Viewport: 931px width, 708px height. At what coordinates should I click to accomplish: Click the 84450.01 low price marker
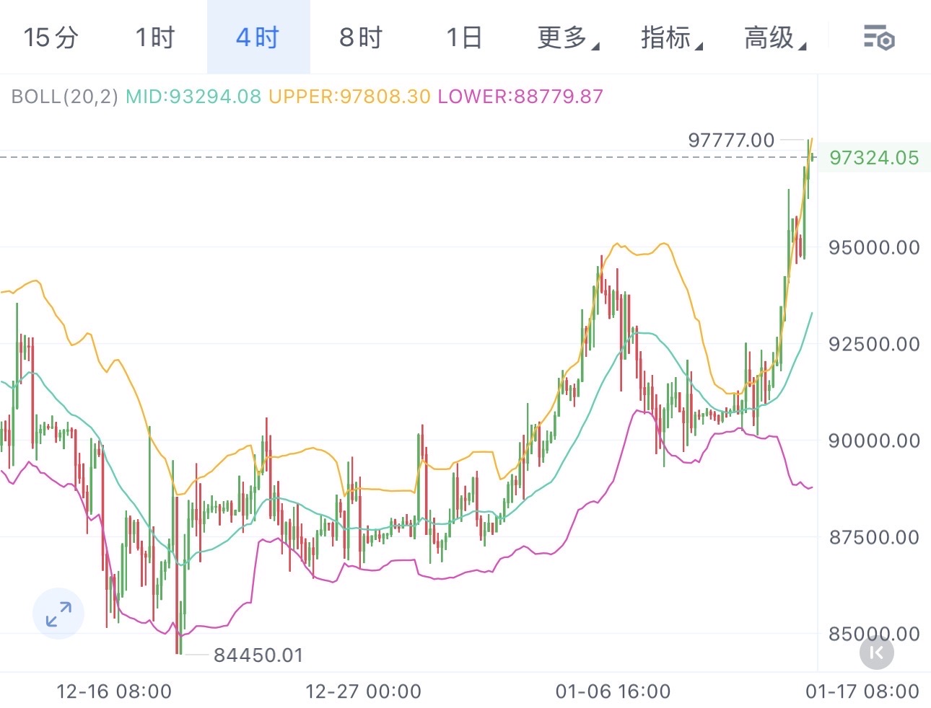(x=258, y=655)
